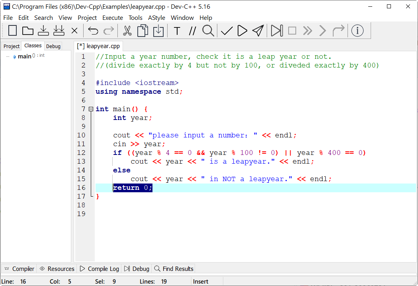
Task: Open search with the magnifier icon
Action: pyautogui.click(x=208, y=31)
